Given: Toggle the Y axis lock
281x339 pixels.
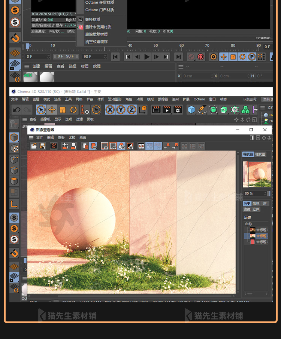Looking at the screenshot, I should (121, 110).
